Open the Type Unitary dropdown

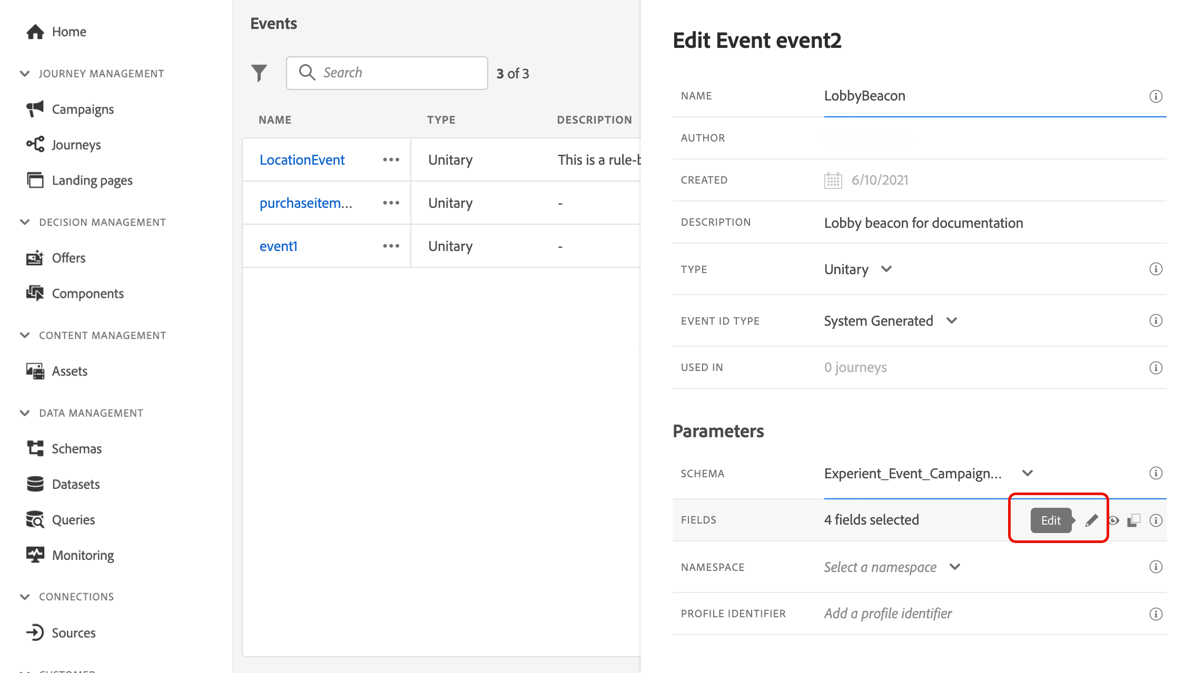857,269
